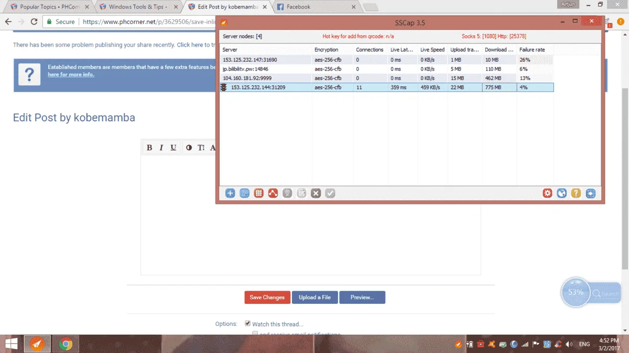Click the Upload a File button
The height and width of the screenshot is (353, 629).
(x=315, y=297)
